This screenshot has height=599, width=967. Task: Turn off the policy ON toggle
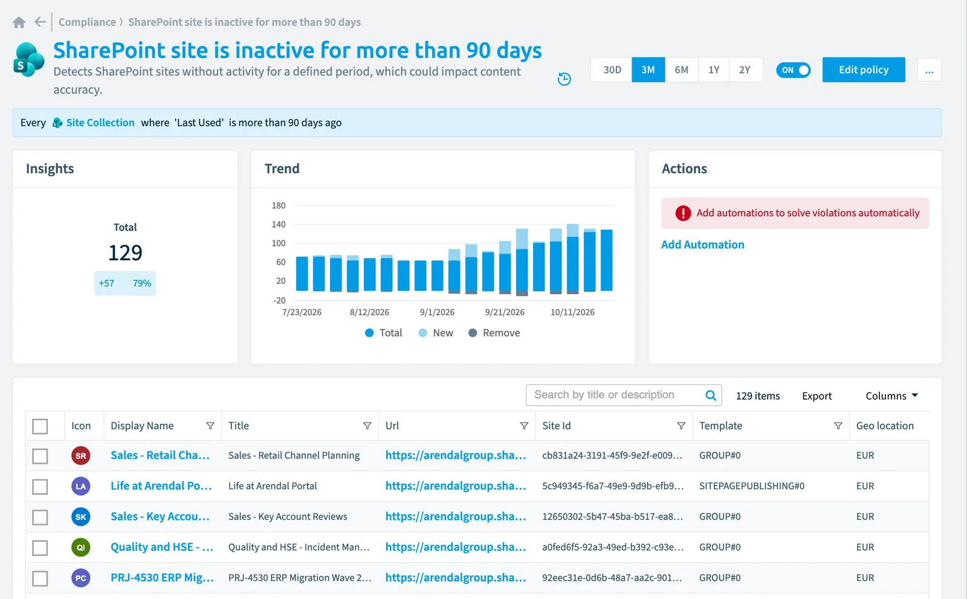click(x=794, y=70)
